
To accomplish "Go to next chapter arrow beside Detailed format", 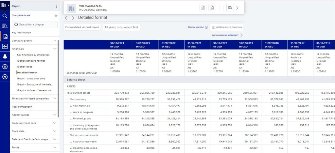I will pyautogui.click(x=73, y=18).
